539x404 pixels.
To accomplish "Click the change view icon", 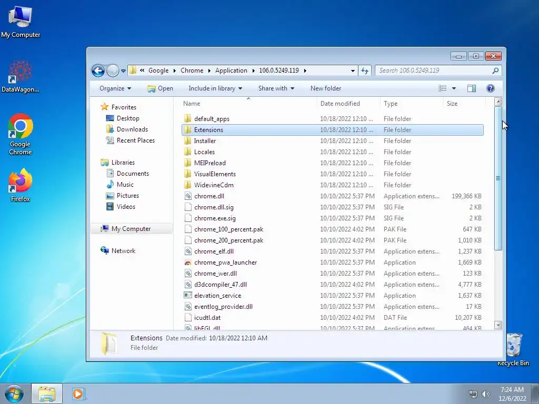I will pos(443,88).
